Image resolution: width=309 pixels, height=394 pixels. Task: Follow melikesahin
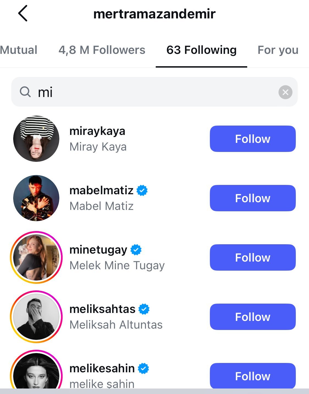pyautogui.click(x=253, y=376)
